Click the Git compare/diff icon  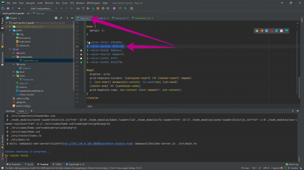pyautogui.click(x=98, y=8)
